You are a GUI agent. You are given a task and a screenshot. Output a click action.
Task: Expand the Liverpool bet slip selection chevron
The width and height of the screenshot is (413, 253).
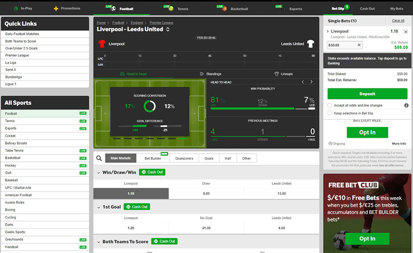pyautogui.click(x=328, y=32)
